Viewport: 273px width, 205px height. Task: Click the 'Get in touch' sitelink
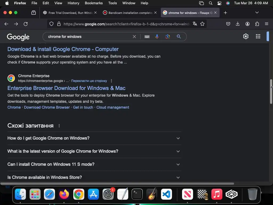tap(83, 107)
